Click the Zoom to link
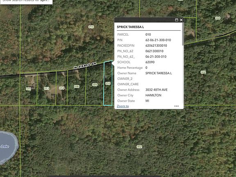 click(123, 106)
